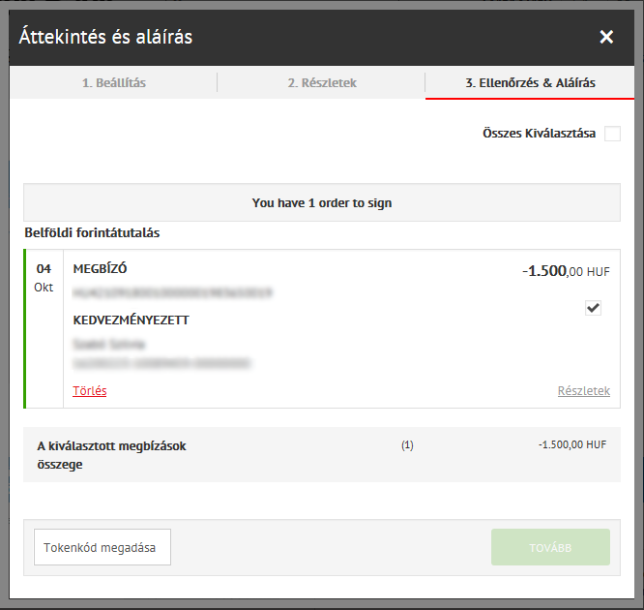Open the 2. Részletek step tab
This screenshot has height=610, width=644.
(322, 83)
